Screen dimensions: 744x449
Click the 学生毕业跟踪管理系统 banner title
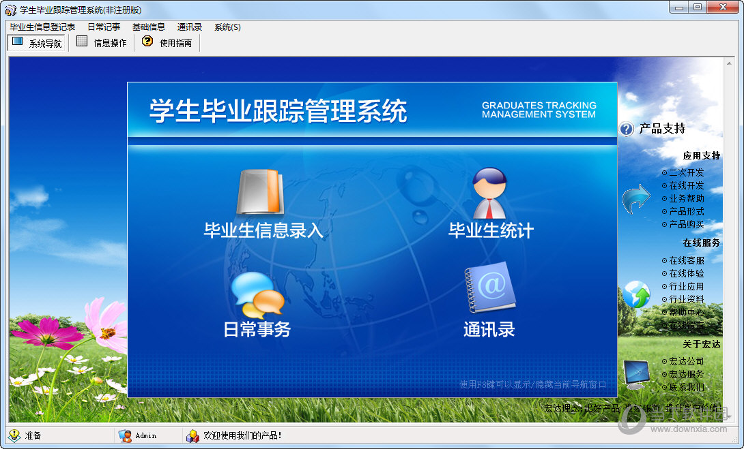pos(278,111)
